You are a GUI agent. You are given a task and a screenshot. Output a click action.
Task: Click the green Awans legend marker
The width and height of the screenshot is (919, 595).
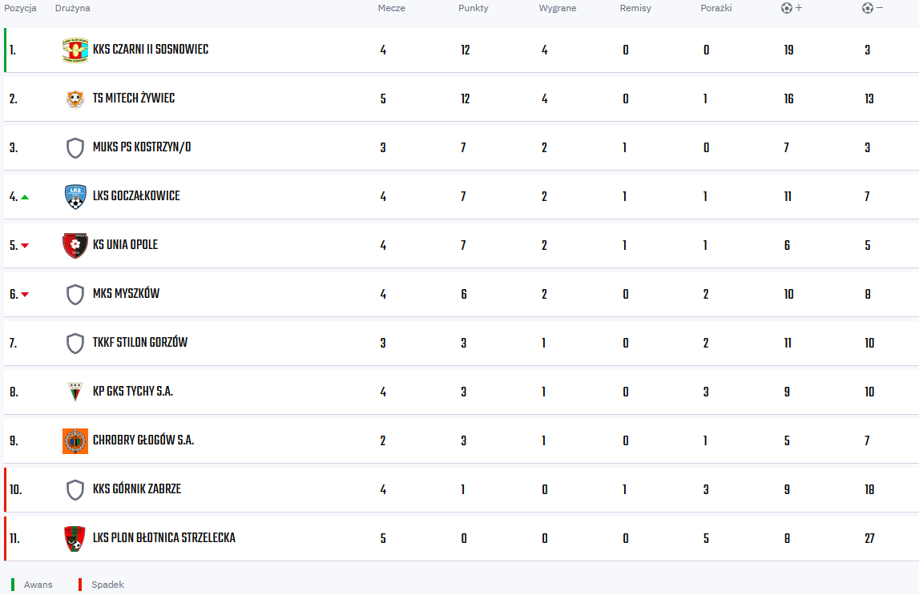[x=13, y=585]
